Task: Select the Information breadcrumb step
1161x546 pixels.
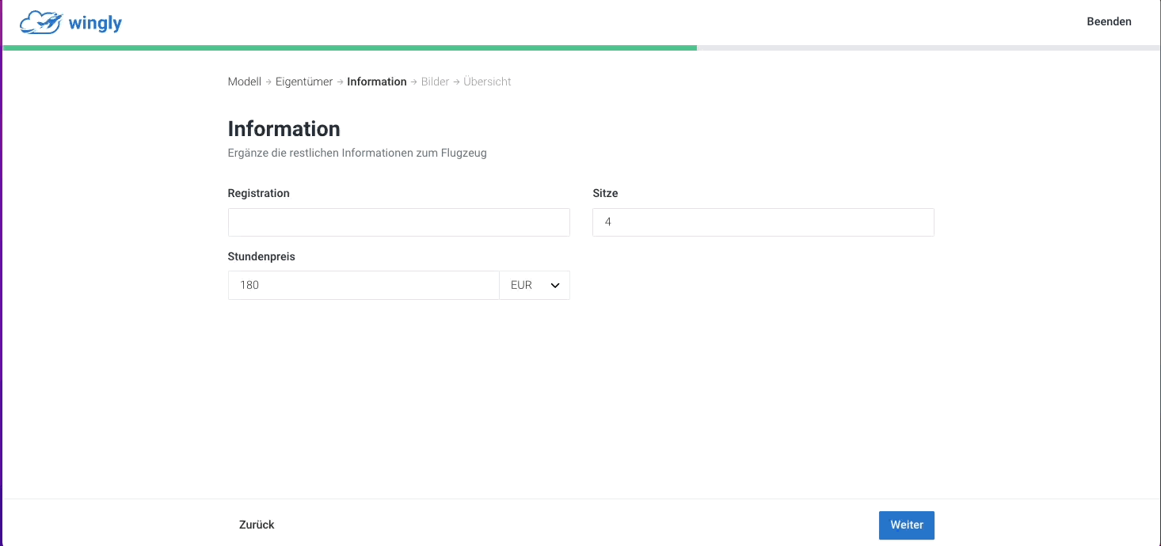Action: pyautogui.click(x=377, y=82)
